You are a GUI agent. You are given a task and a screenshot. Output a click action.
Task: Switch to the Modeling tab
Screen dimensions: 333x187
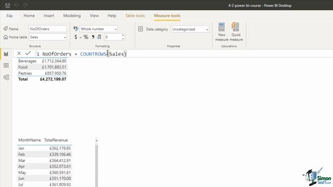(72, 16)
